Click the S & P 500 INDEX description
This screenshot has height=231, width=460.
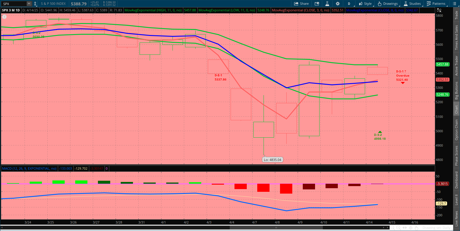pyautogui.click(x=54, y=4)
